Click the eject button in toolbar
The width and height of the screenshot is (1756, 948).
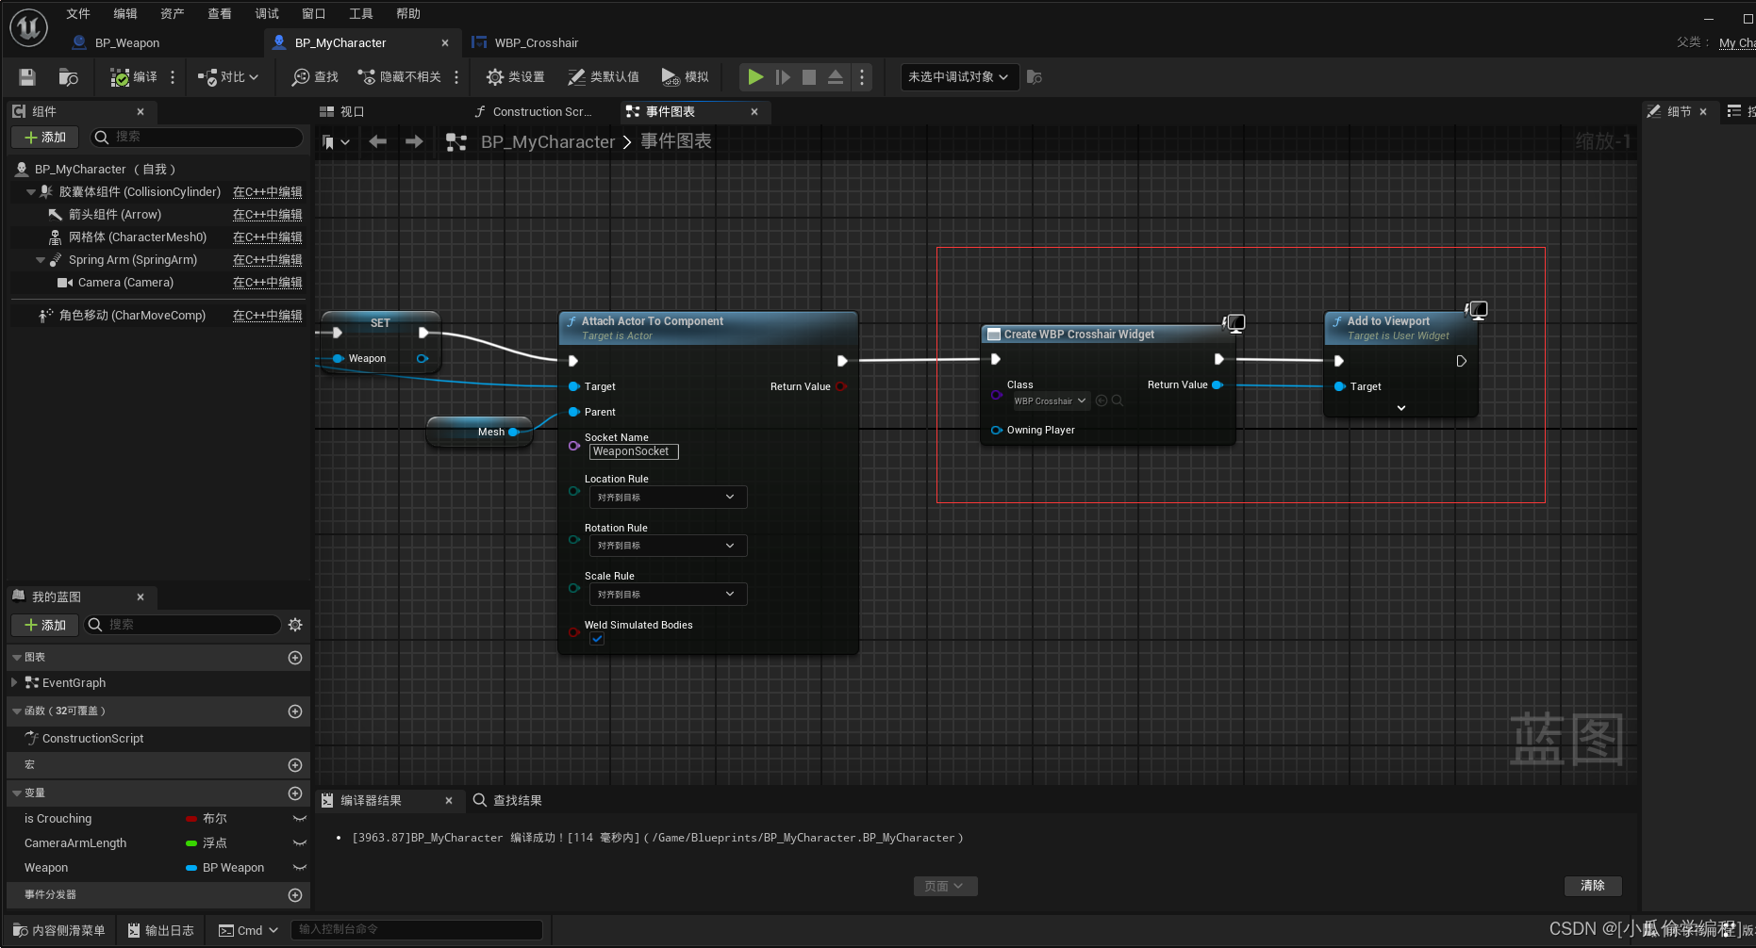pyautogui.click(x=836, y=77)
